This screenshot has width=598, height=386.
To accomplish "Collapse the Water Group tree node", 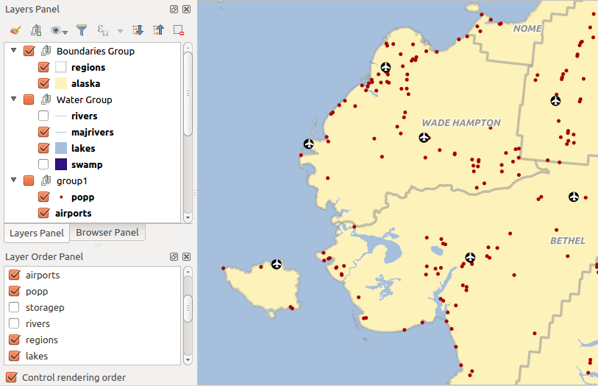I will (x=13, y=99).
